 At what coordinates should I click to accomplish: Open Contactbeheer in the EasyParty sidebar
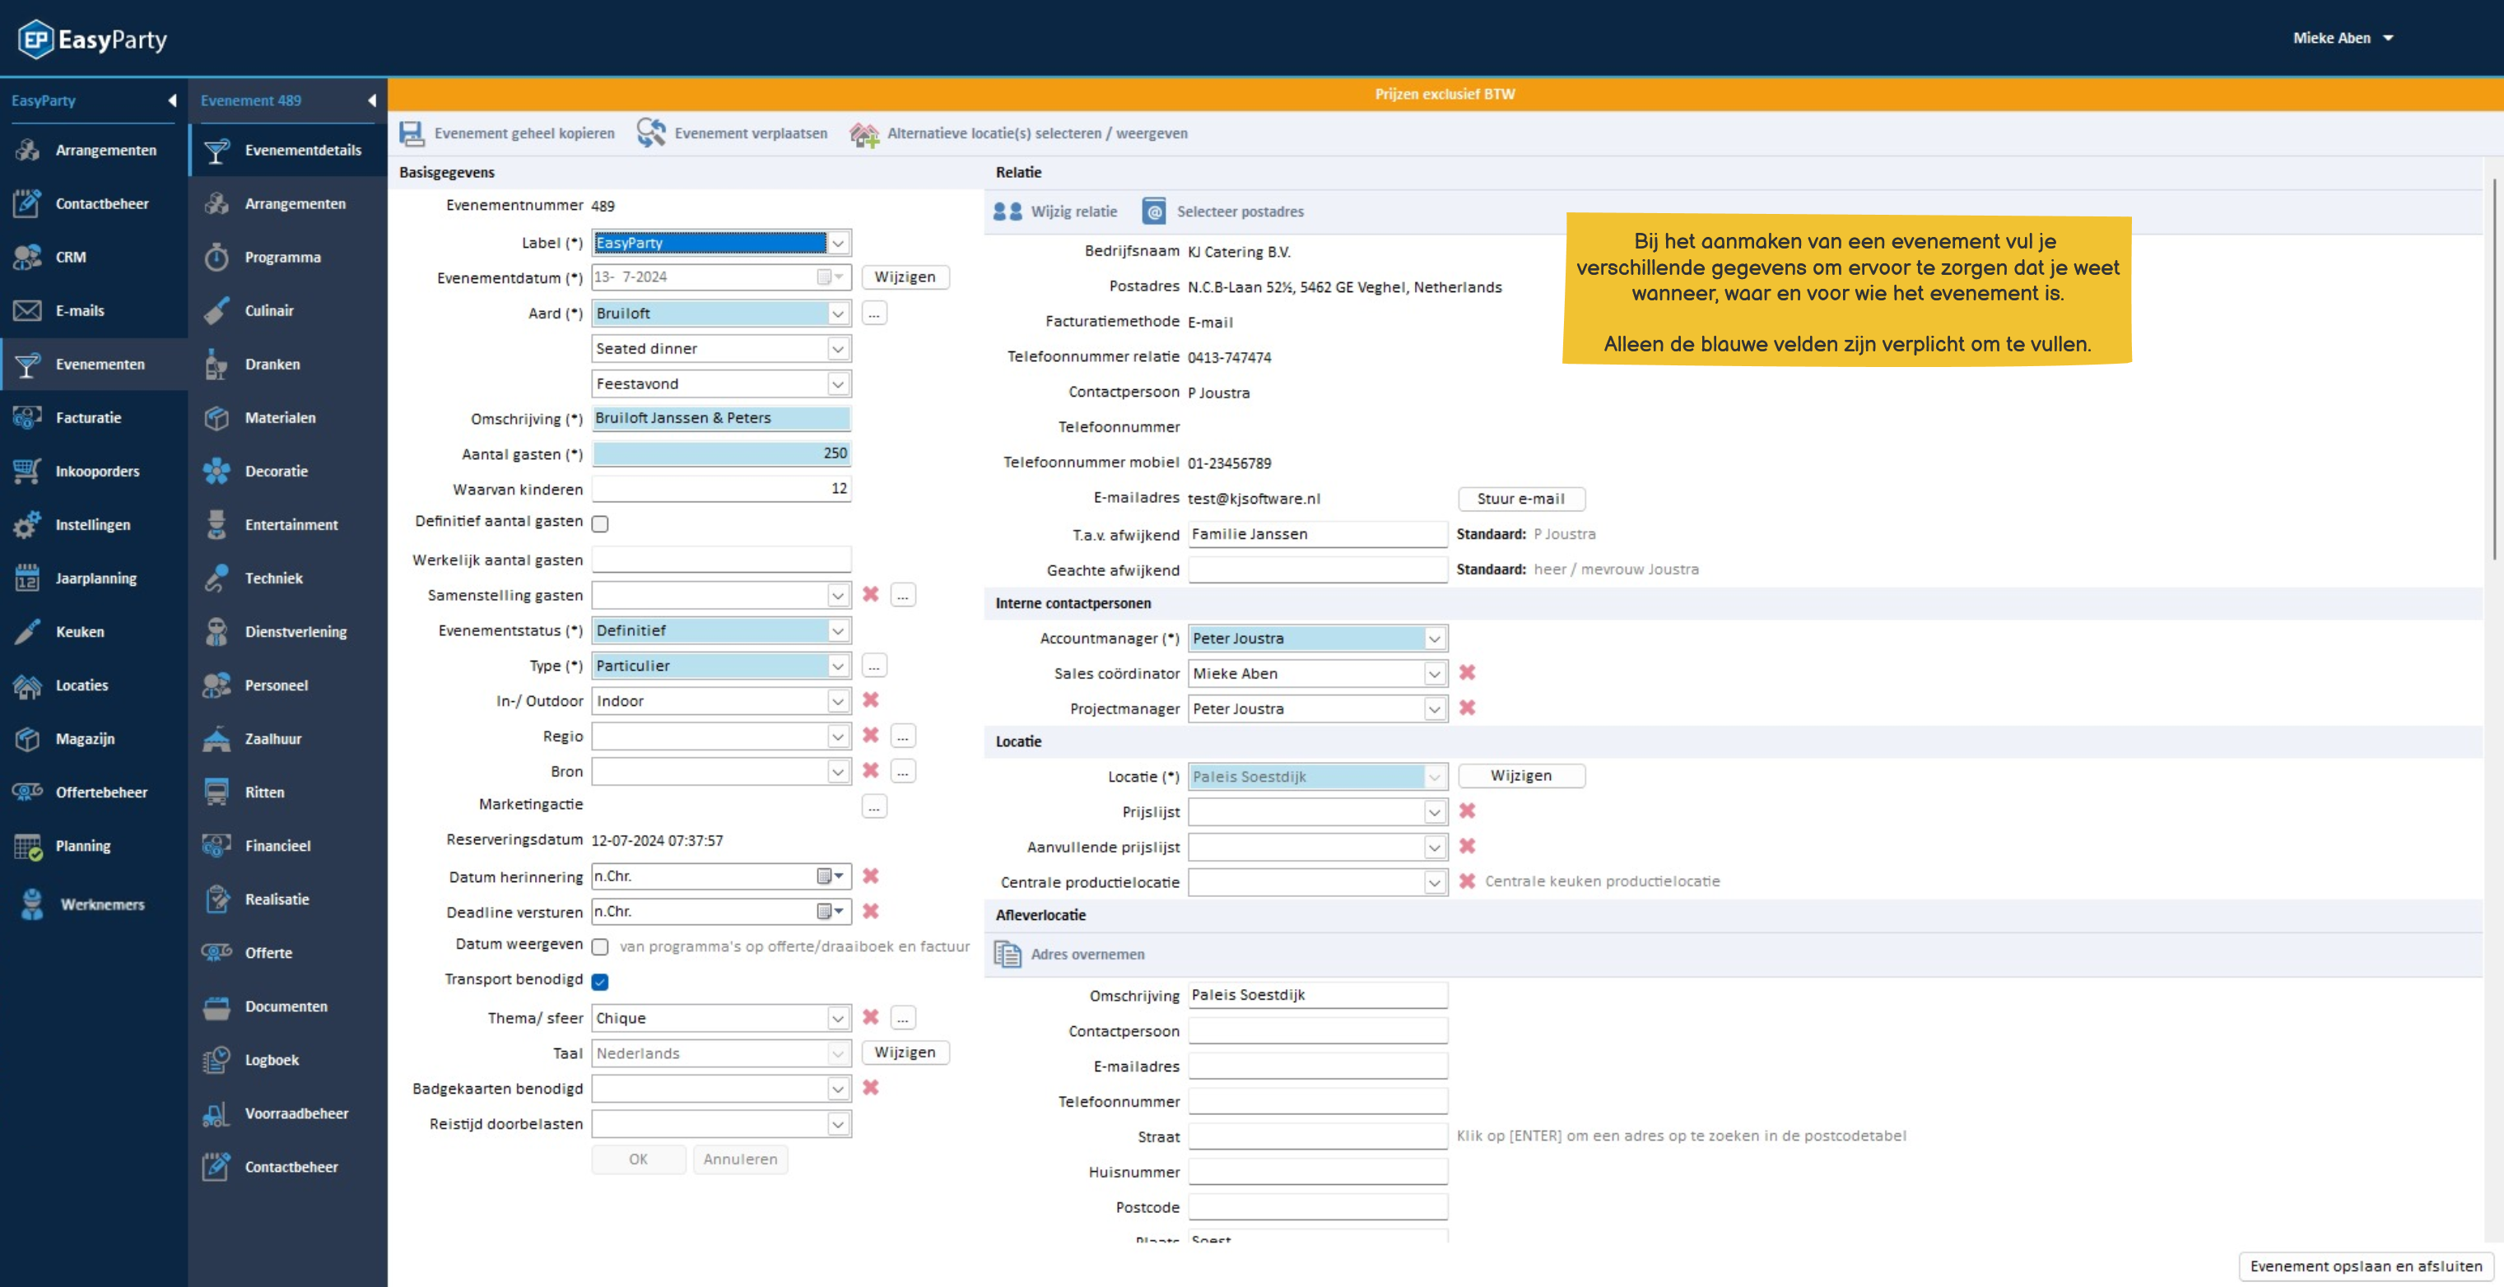click(93, 203)
